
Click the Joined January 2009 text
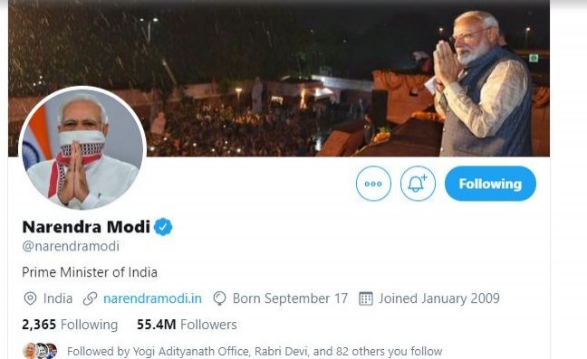[439, 298]
